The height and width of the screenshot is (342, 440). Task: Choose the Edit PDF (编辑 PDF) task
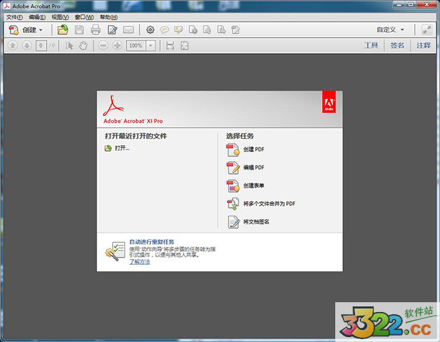click(x=246, y=168)
